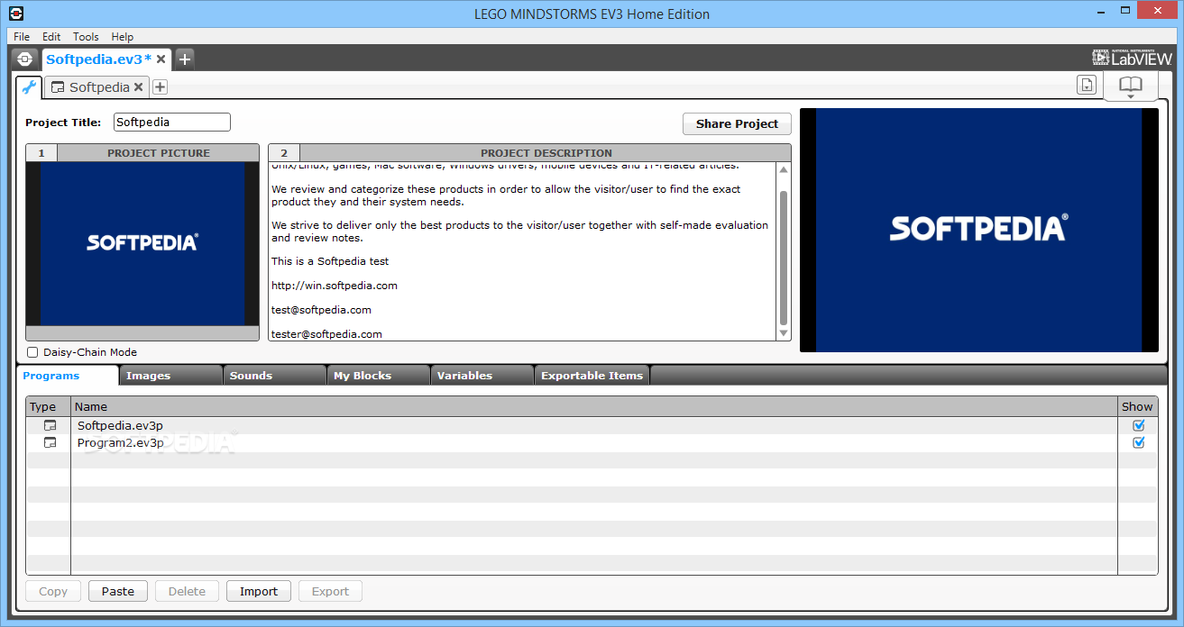
Task: Open the project properties wrench tab
Action: [29, 87]
